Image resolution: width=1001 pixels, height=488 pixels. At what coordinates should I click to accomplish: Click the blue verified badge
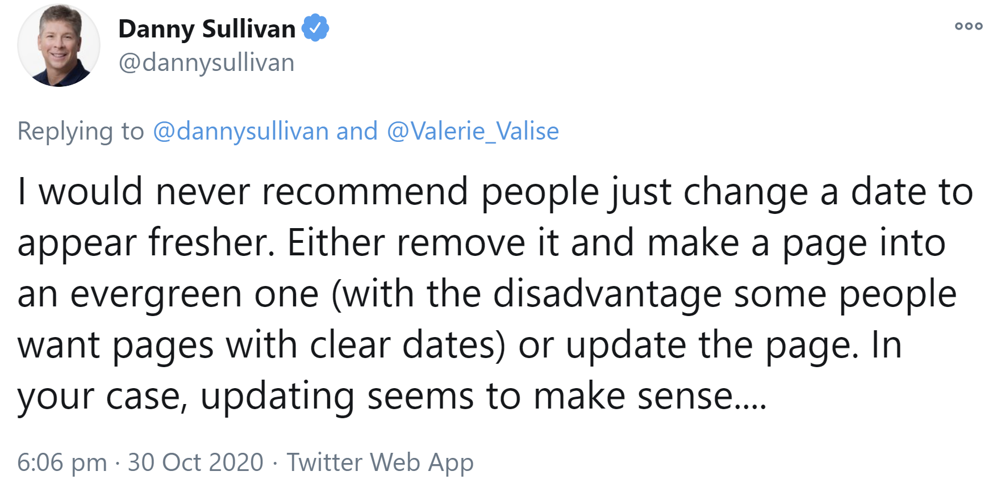tap(315, 28)
